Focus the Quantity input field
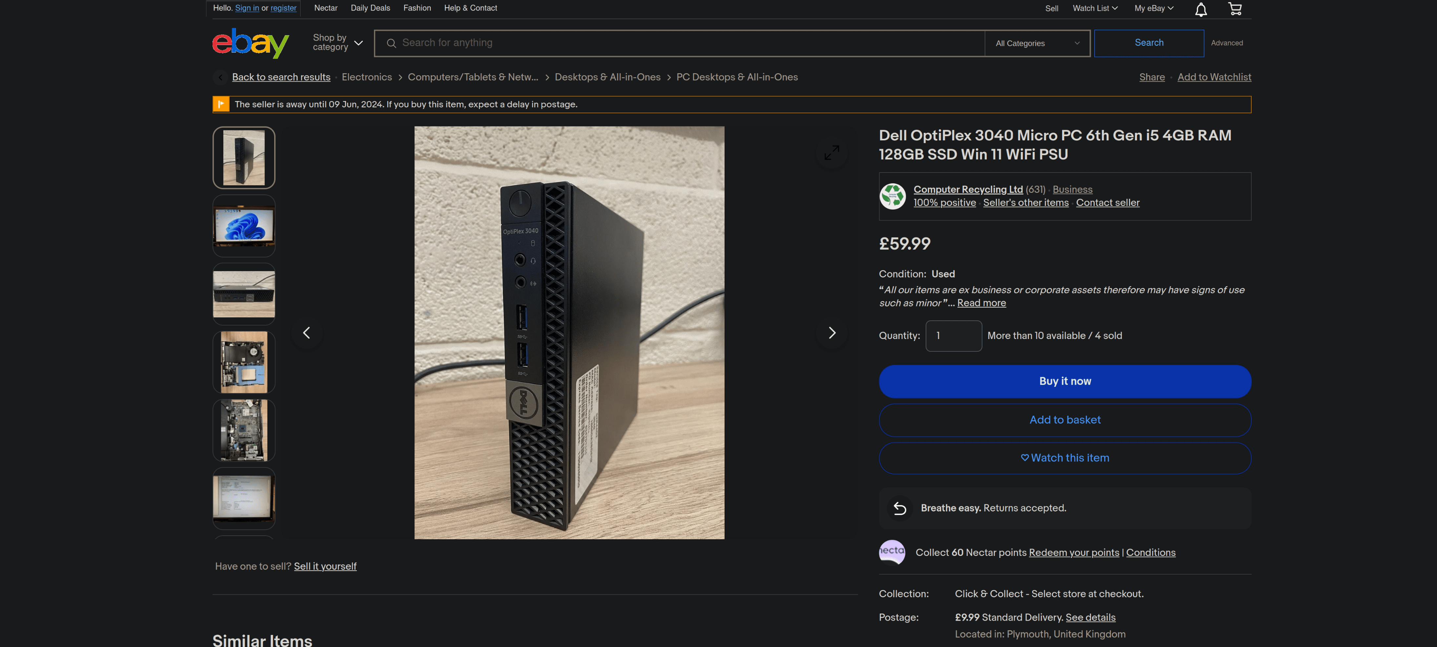The height and width of the screenshot is (647, 1437). pos(953,336)
